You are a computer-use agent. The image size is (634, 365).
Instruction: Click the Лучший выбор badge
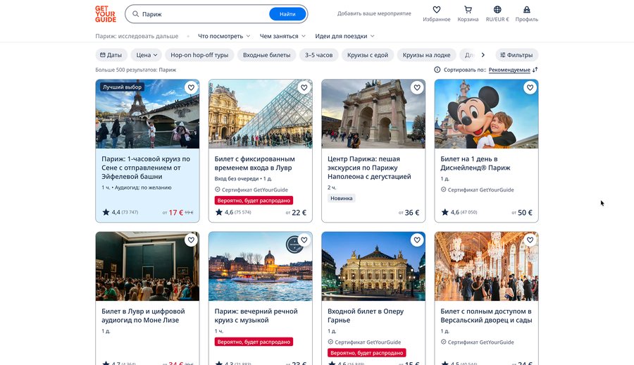[122, 87]
